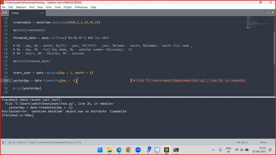Click line number 26 in gutter
The image size is (276, 155).
(6, 81)
